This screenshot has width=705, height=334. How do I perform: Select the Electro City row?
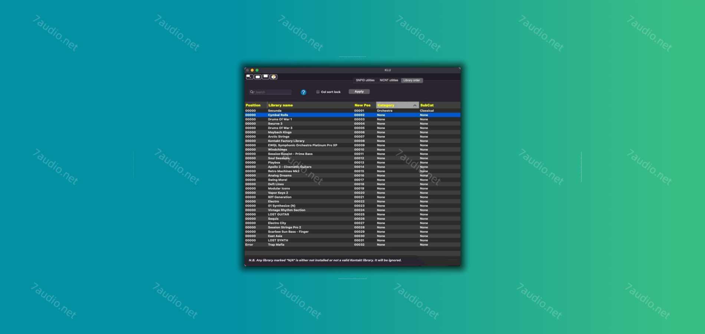(x=352, y=223)
